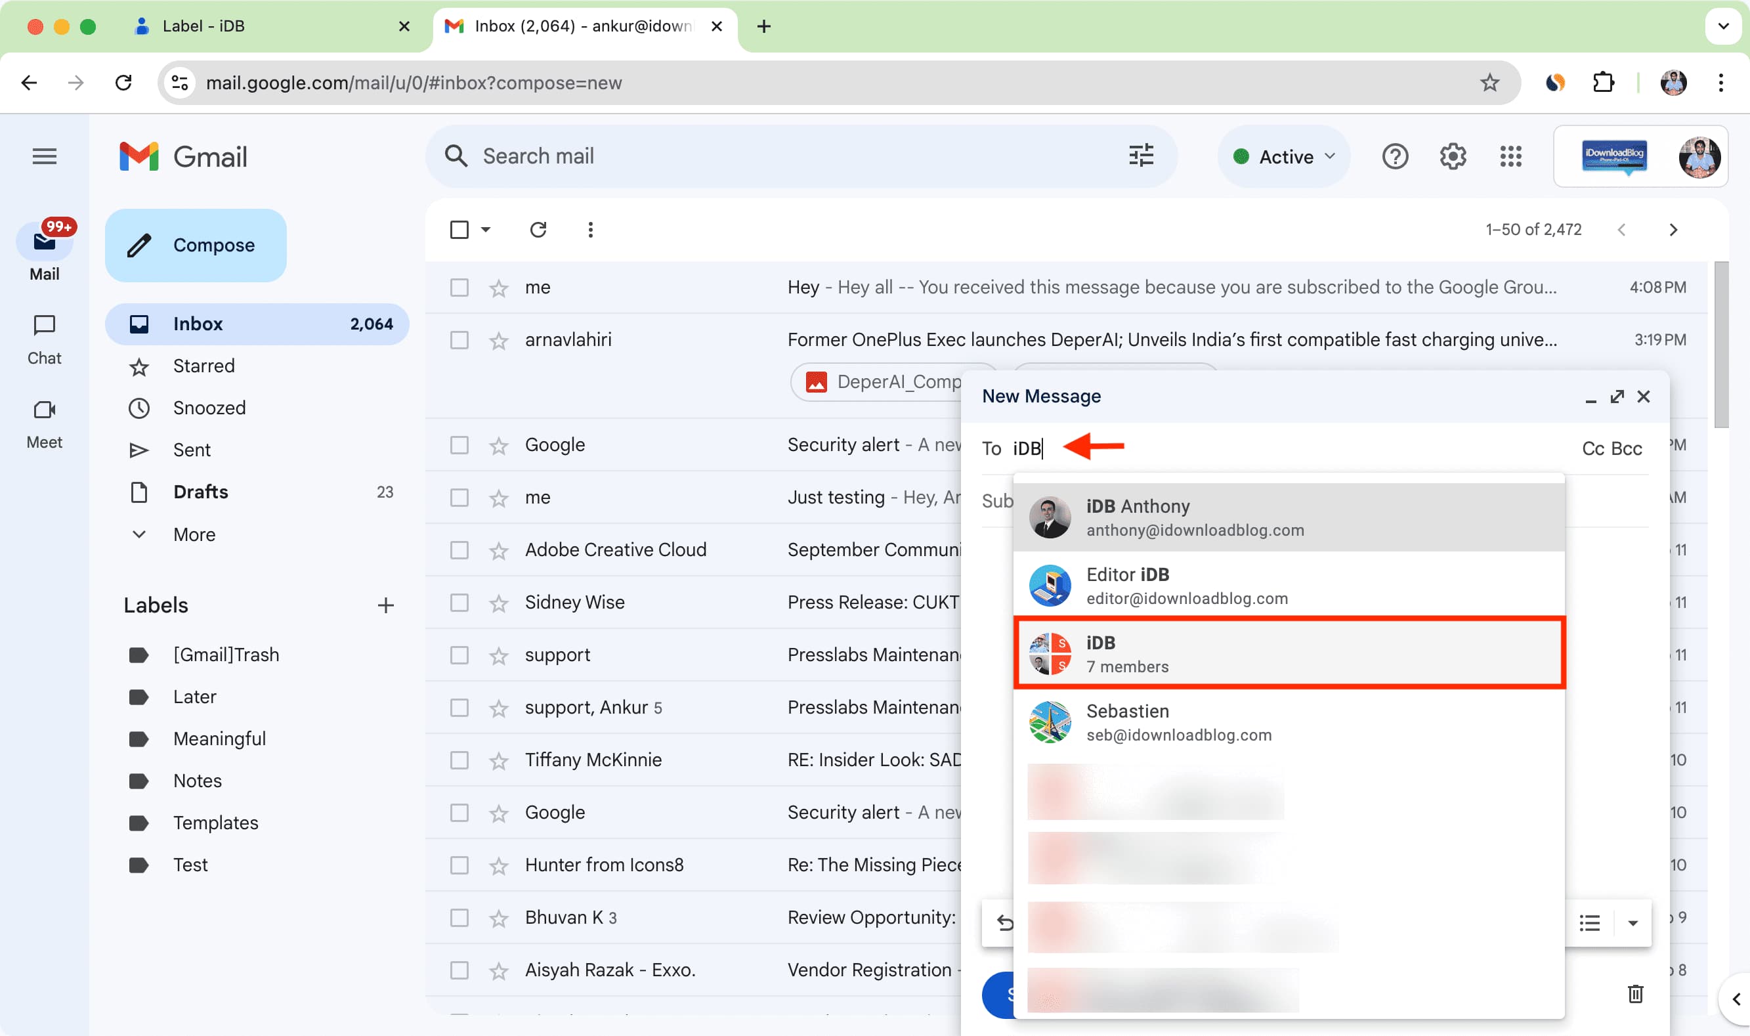The width and height of the screenshot is (1750, 1036).
Task: Click undo icon in compose toolbar
Action: pos(1005,923)
